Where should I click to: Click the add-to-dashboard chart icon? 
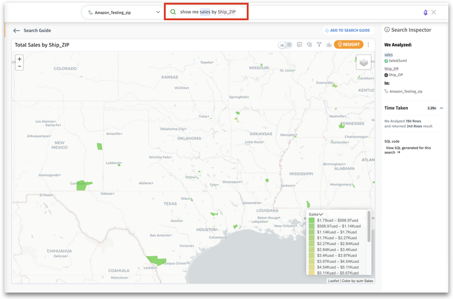tap(299, 45)
